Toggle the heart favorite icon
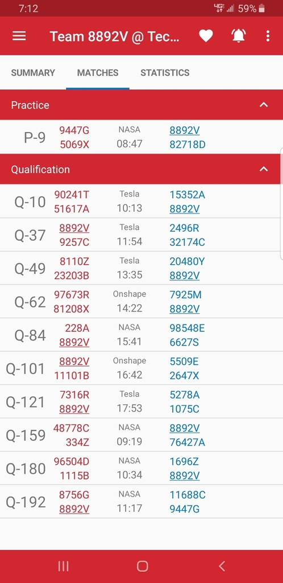The image size is (283, 583). coord(206,36)
